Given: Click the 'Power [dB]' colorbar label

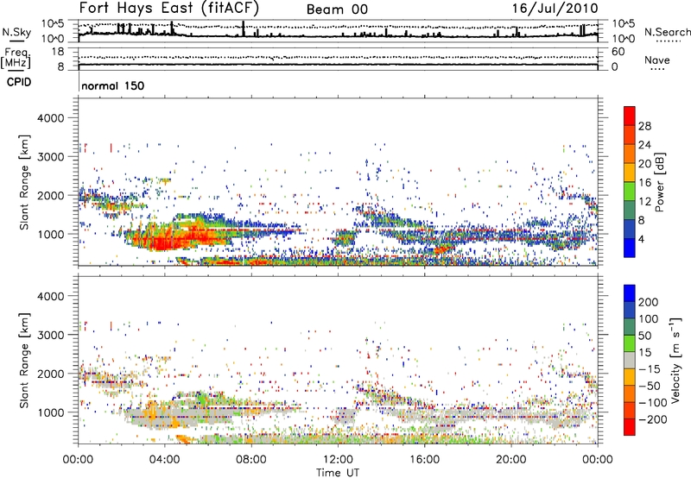Looking at the screenshot, I should pyautogui.click(x=659, y=182).
